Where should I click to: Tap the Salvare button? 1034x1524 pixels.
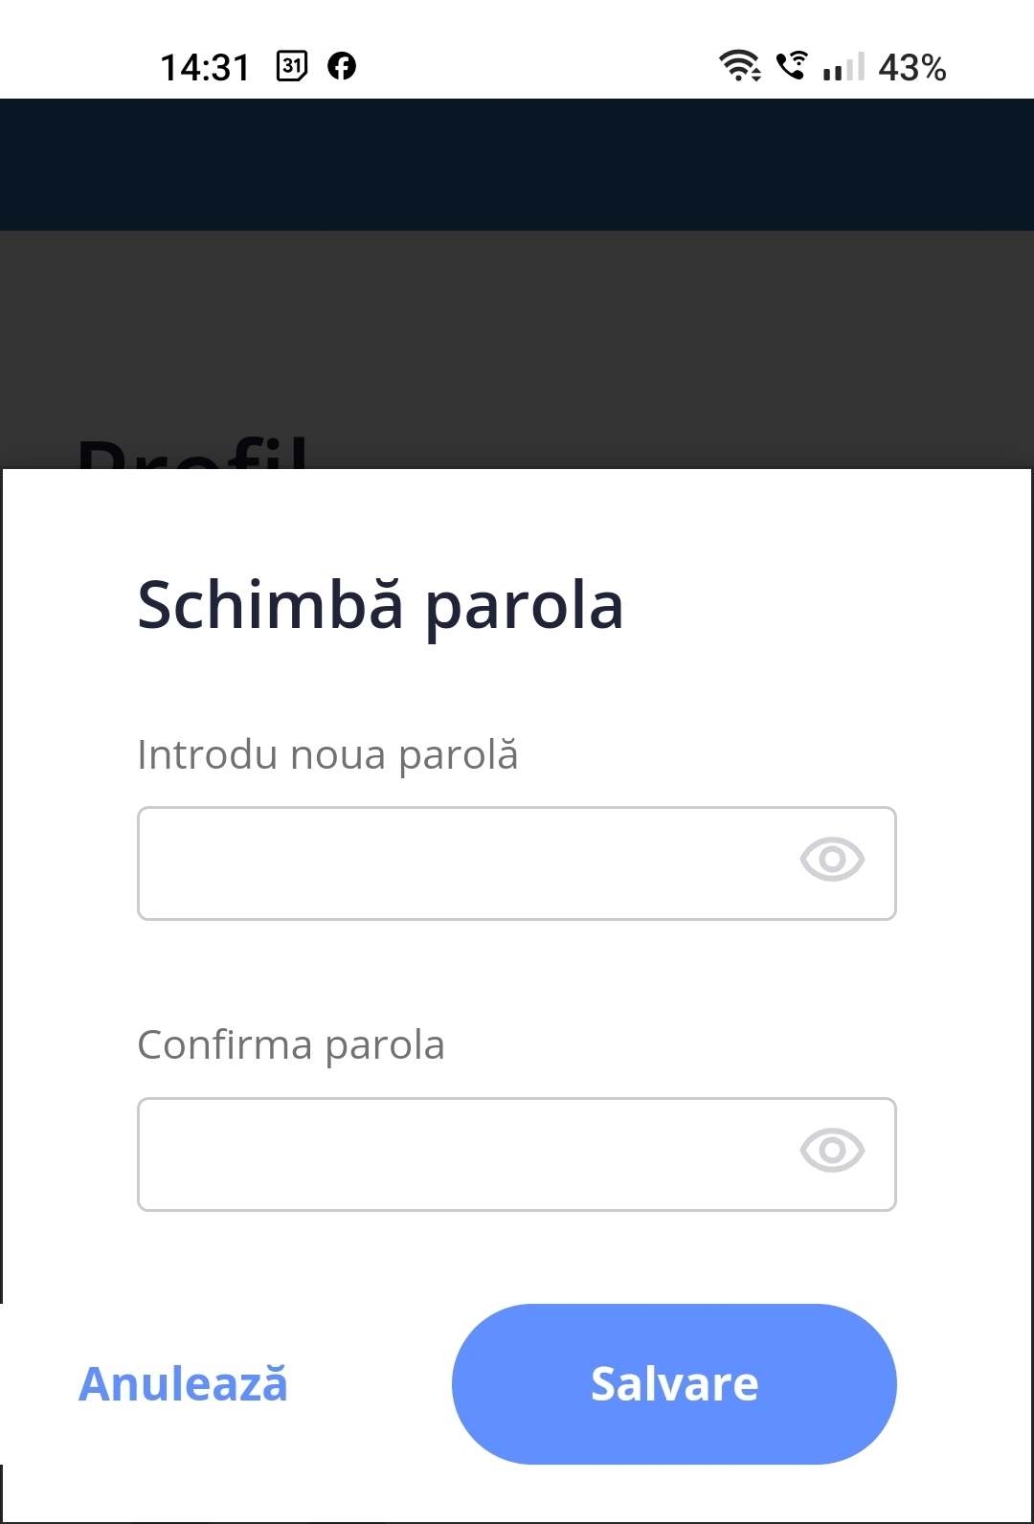coord(674,1384)
